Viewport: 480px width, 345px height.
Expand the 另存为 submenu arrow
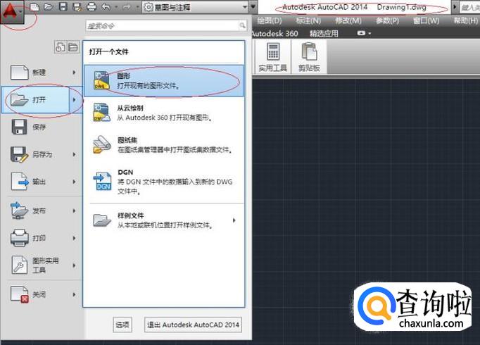(74, 154)
